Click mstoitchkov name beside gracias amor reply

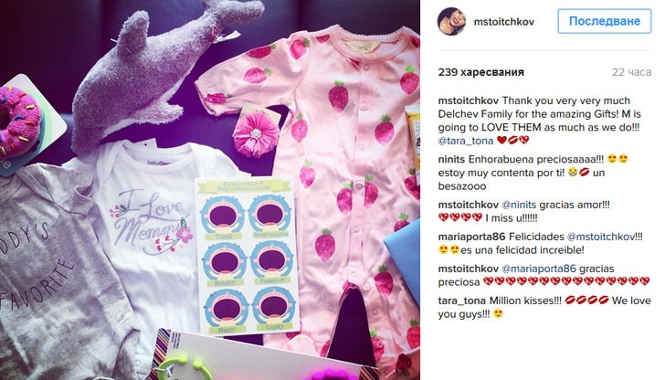pos(469,205)
